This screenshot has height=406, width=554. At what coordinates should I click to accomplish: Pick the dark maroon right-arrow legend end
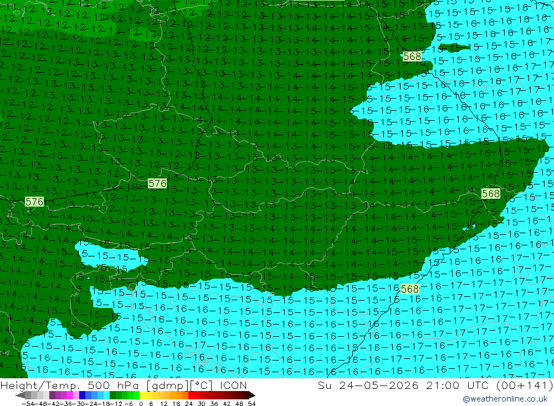click(252, 395)
